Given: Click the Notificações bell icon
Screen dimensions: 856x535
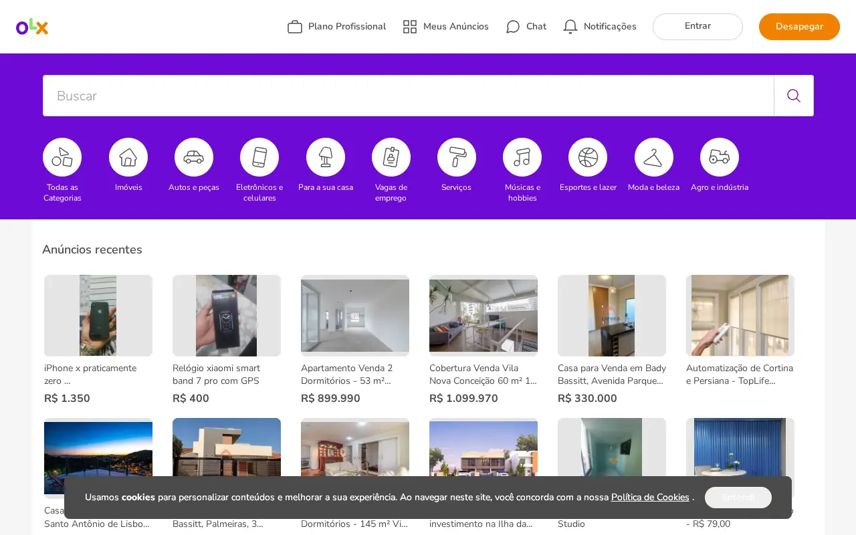Looking at the screenshot, I should [570, 27].
